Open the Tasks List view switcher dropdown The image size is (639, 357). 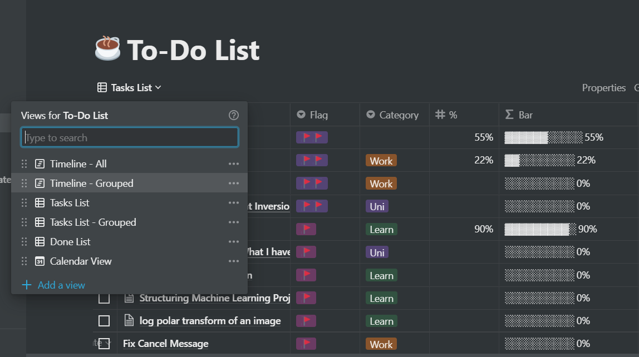pyautogui.click(x=129, y=87)
